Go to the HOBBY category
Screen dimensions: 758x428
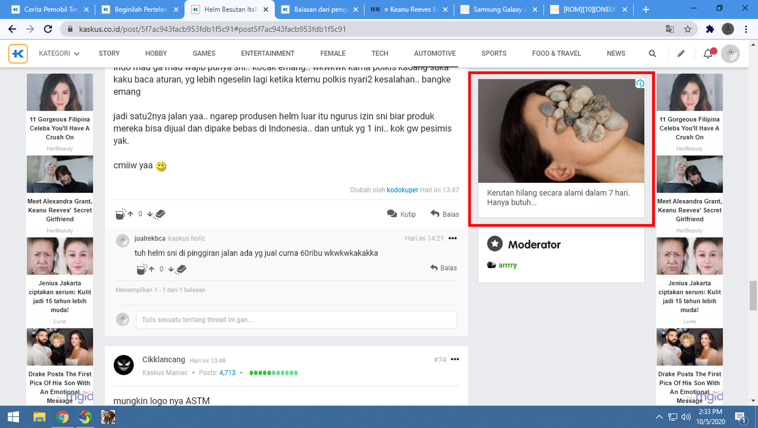click(x=156, y=53)
